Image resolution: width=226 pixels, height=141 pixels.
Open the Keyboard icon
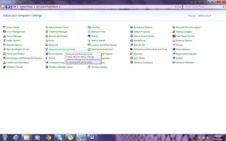click(x=47, y=45)
